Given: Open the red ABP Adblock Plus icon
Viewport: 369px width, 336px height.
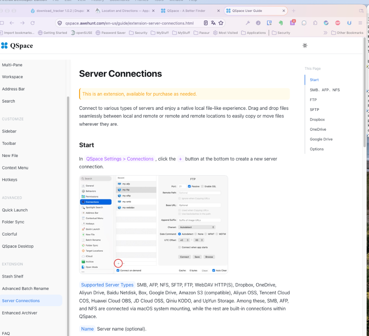Looking at the screenshot, I should pos(338,23).
